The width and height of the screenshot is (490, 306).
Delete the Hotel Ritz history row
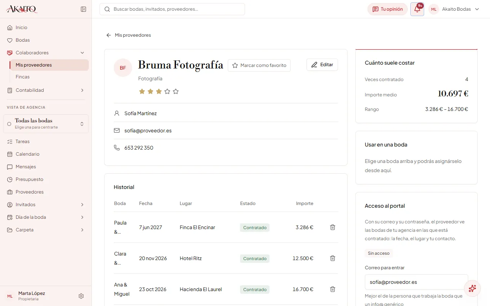[x=333, y=258]
